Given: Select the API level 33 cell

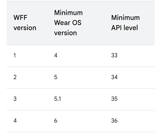Looking at the screenshot, I should coord(114,56).
